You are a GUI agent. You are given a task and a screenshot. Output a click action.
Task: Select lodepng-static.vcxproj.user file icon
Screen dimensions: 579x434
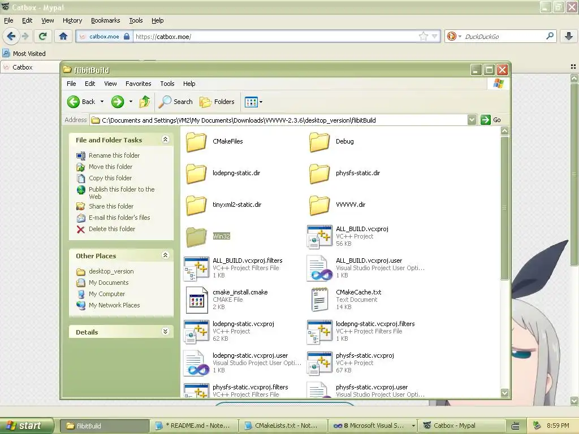(x=196, y=363)
